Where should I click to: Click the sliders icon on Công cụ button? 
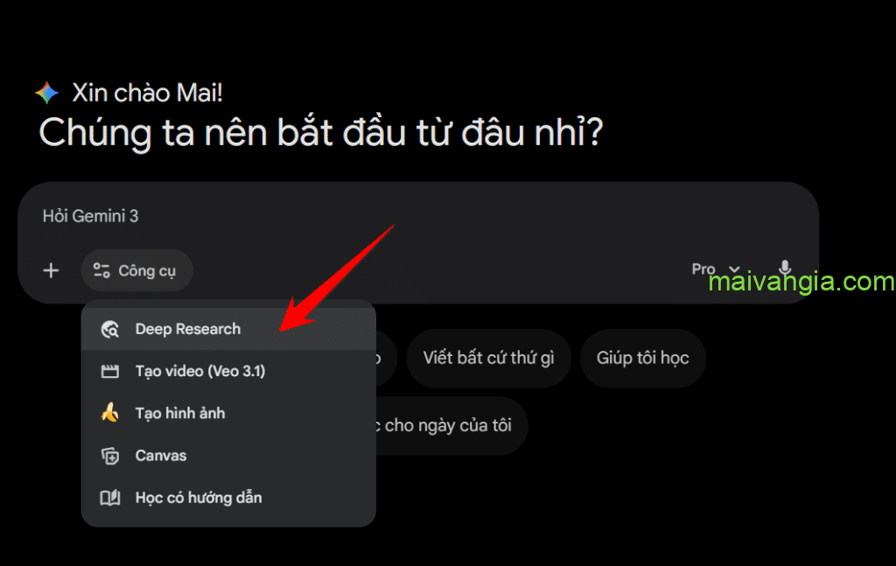(101, 270)
